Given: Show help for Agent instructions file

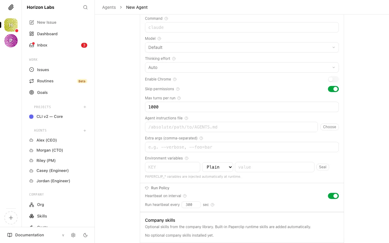Looking at the screenshot, I should click(186, 118).
